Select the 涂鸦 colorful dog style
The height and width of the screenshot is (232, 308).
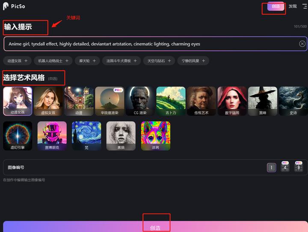156,136
